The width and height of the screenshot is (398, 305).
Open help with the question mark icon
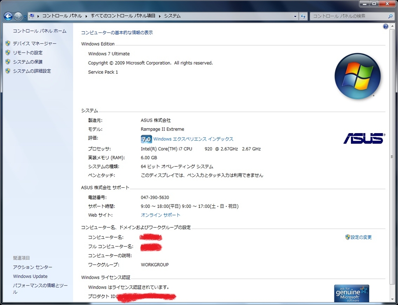[x=386, y=26]
